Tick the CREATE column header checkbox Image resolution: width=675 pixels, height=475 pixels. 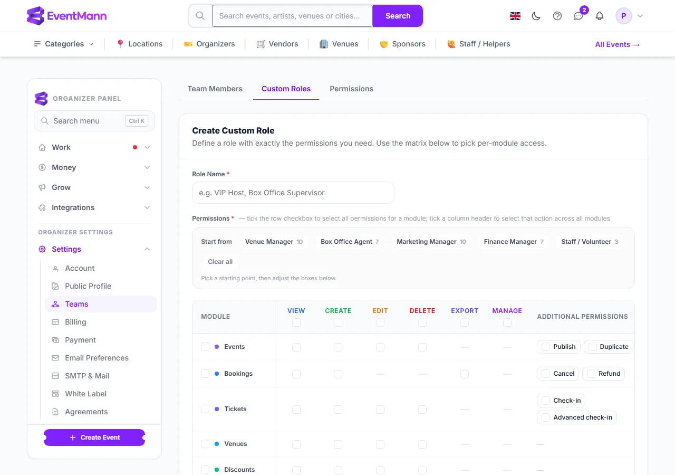(x=338, y=322)
